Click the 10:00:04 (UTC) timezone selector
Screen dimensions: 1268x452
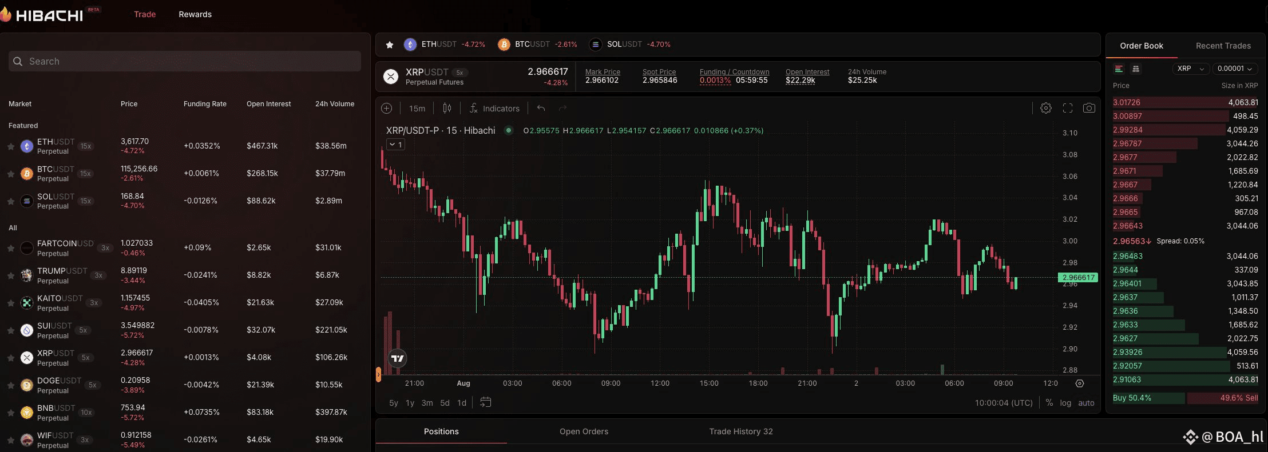[x=1004, y=403]
